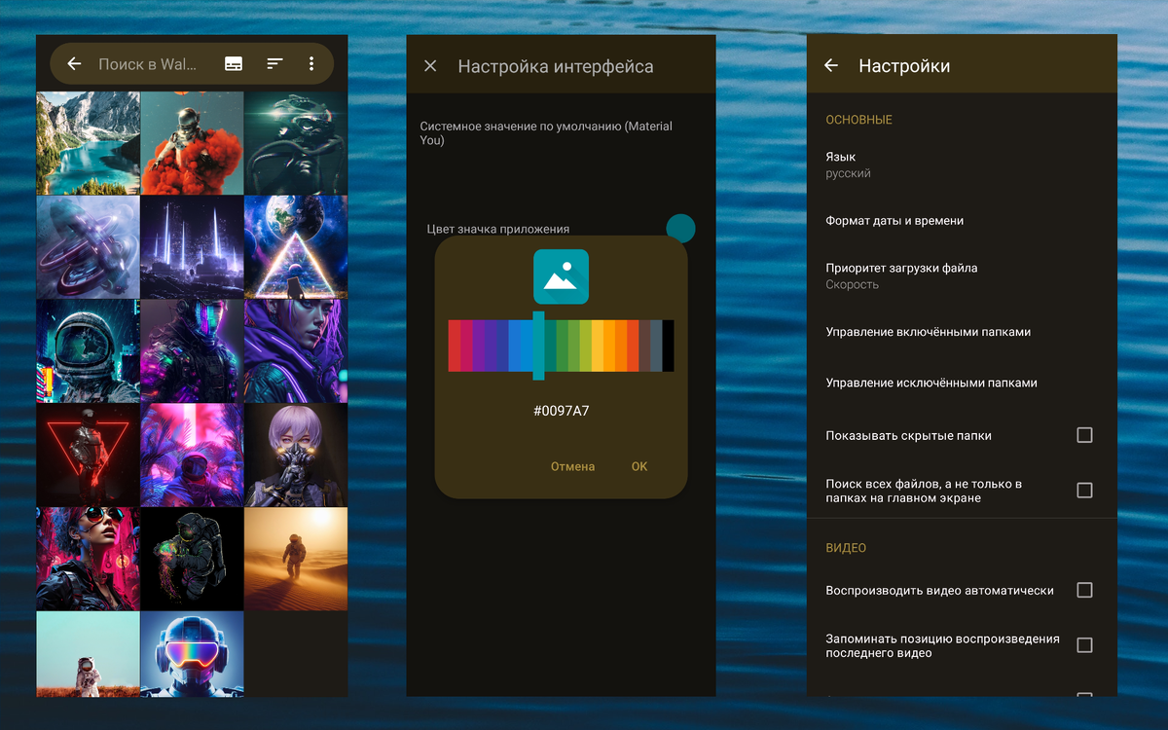The image size is (1168, 730).
Task: Pick the brown swatch in color strip
Action: [x=644, y=346]
